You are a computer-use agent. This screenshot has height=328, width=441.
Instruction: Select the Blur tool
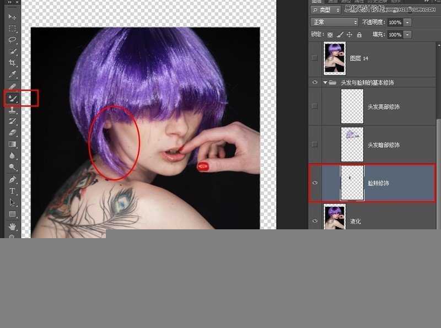coord(12,155)
